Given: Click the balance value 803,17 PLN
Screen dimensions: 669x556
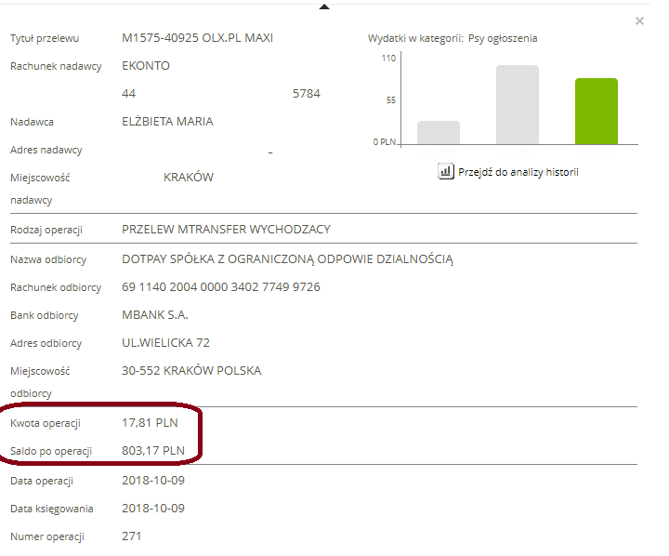Looking at the screenshot, I should (x=153, y=451).
